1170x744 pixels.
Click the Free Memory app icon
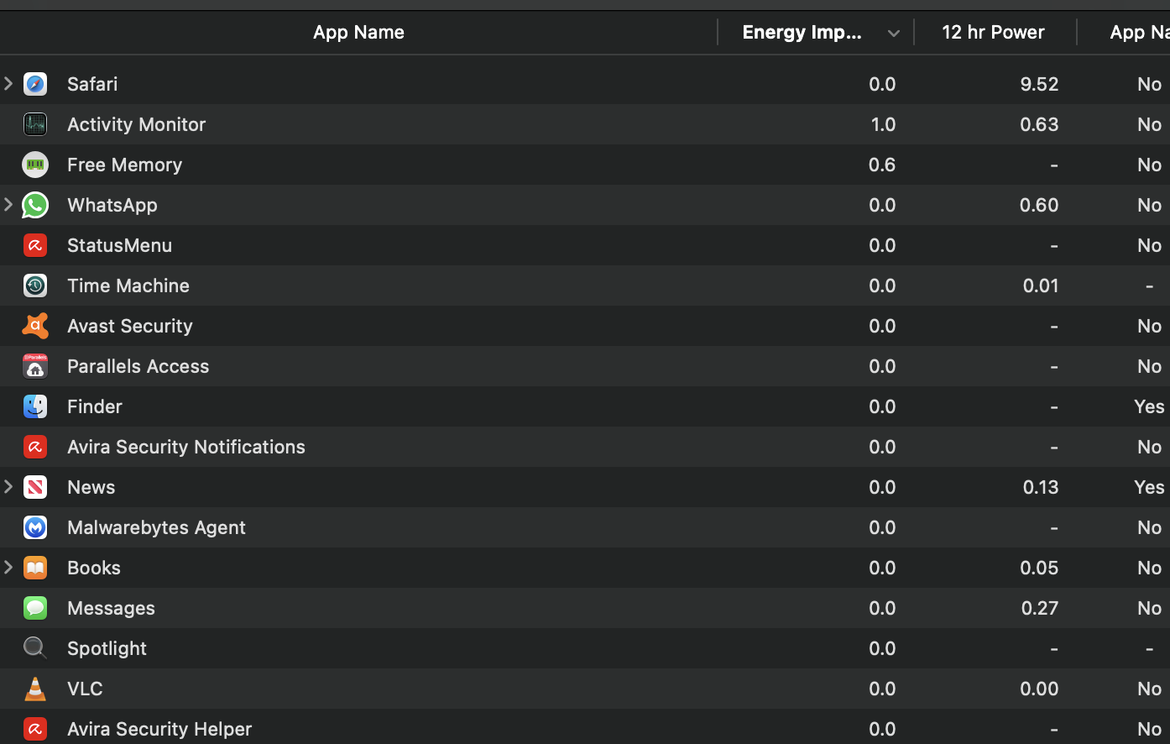pyautogui.click(x=35, y=165)
